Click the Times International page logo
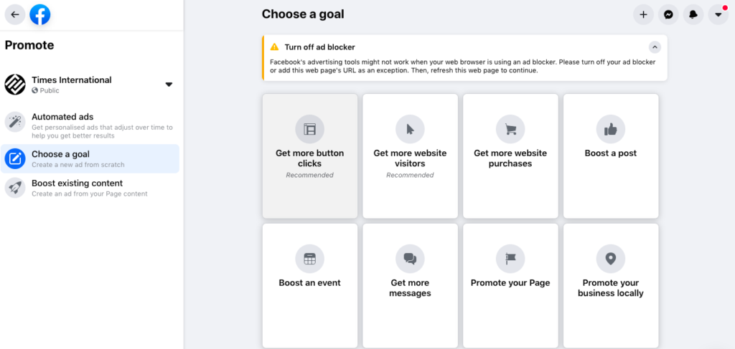The image size is (735, 349). click(x=15, y=85)
